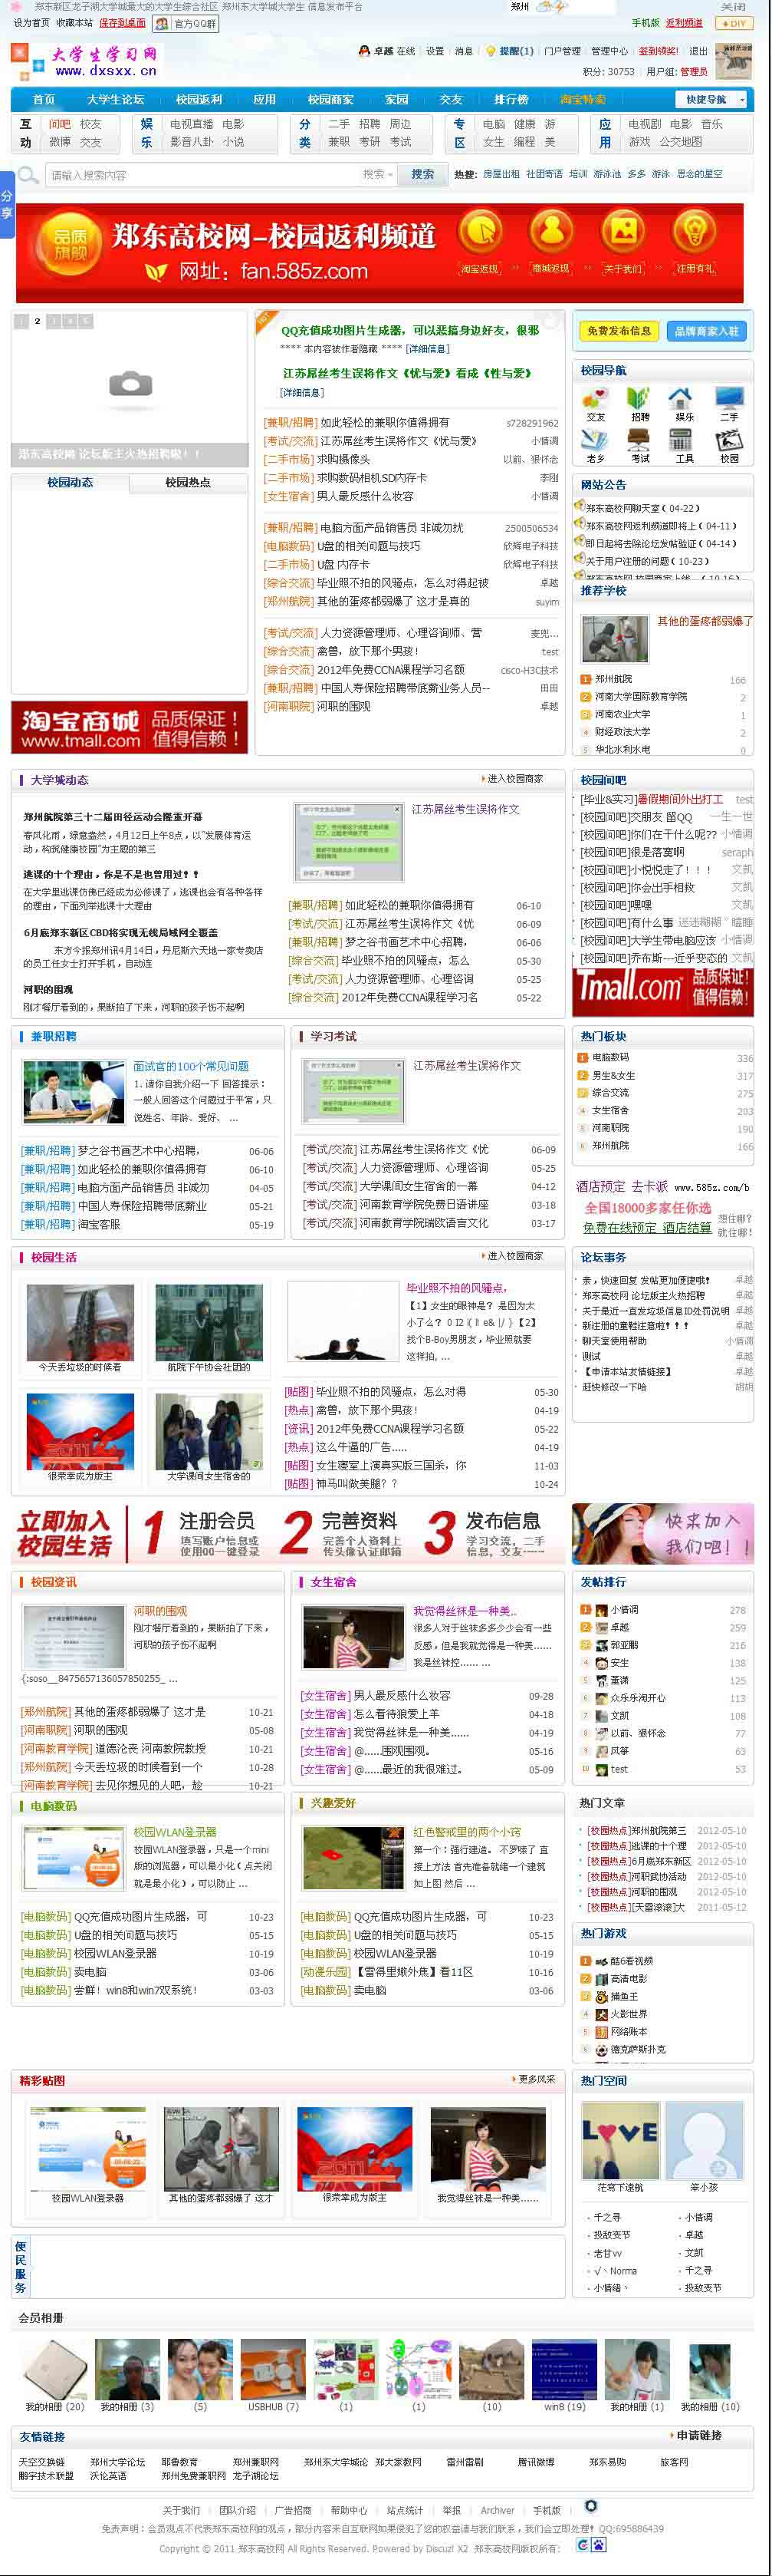Click the 签到领奖 link in top bar
The image size is (772, 2576).
click(658, 51)
